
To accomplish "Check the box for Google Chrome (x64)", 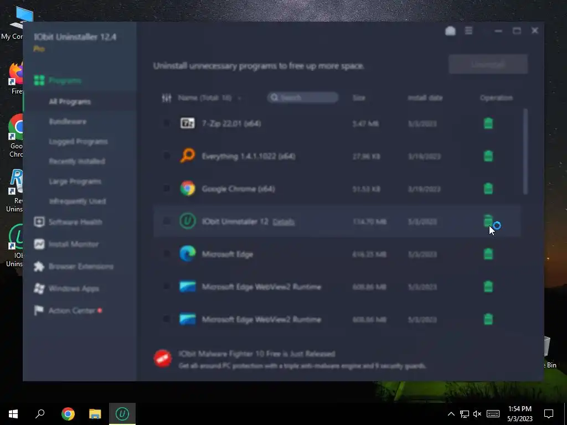I will pos(166,188).
